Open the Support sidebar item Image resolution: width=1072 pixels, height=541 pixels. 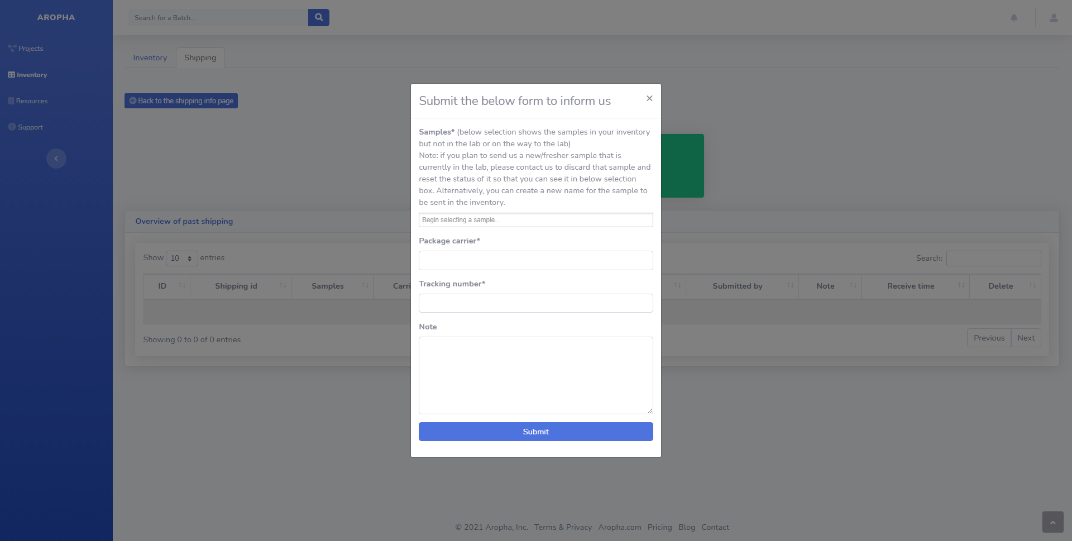26,127
